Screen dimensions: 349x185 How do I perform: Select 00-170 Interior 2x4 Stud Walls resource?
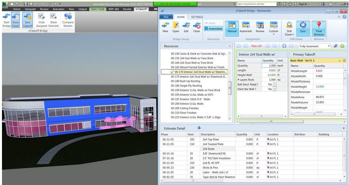point(194,72)
